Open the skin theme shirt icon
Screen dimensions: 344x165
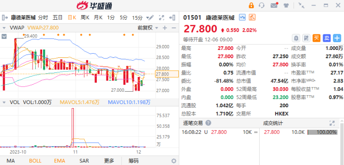(x=286, y=5)
